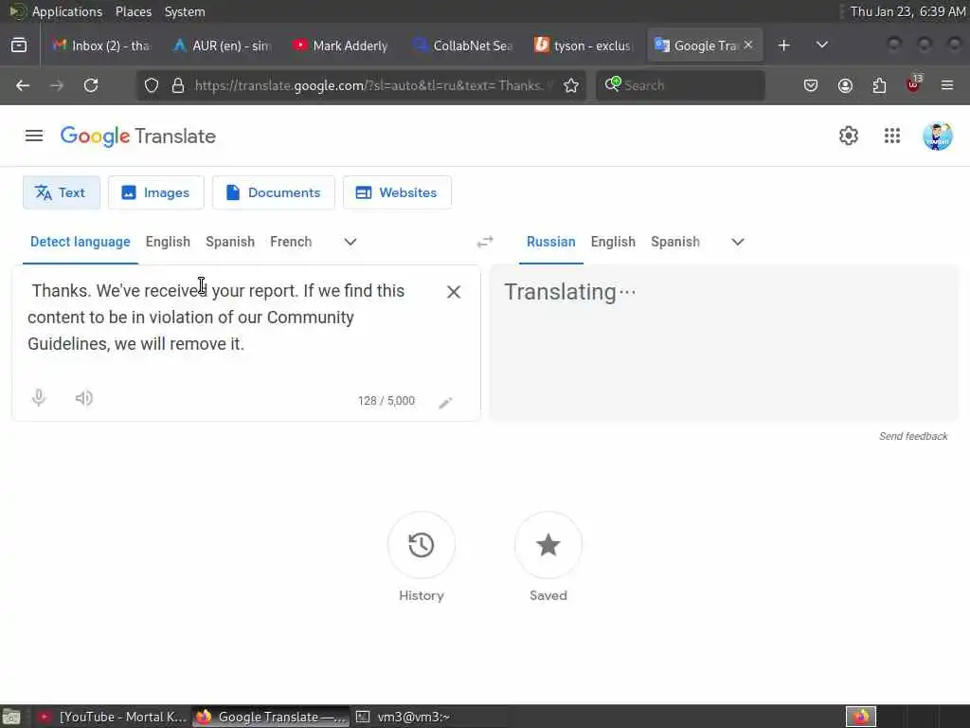The width and height of the screenshot is (970, 728).
Task: Open the Firefox application menu
Action: click(947, 85)
